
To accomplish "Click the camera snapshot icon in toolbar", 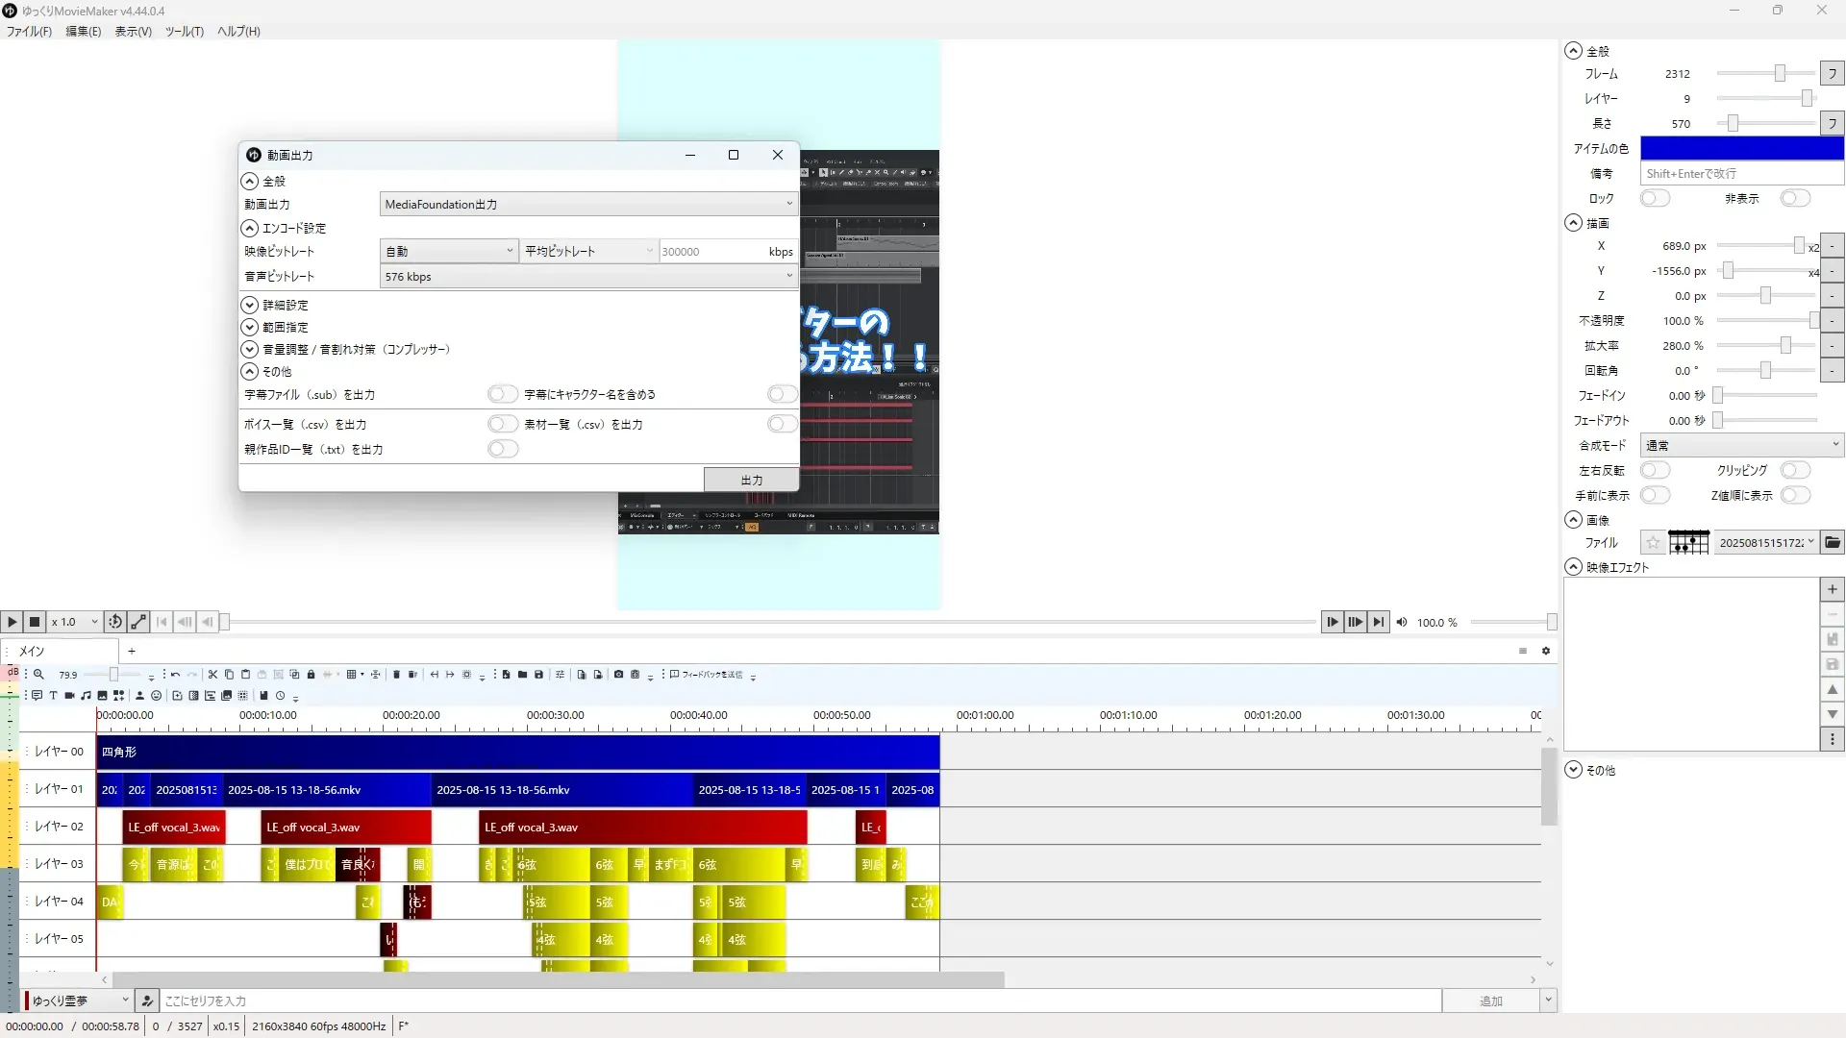I will coord(618,675).
